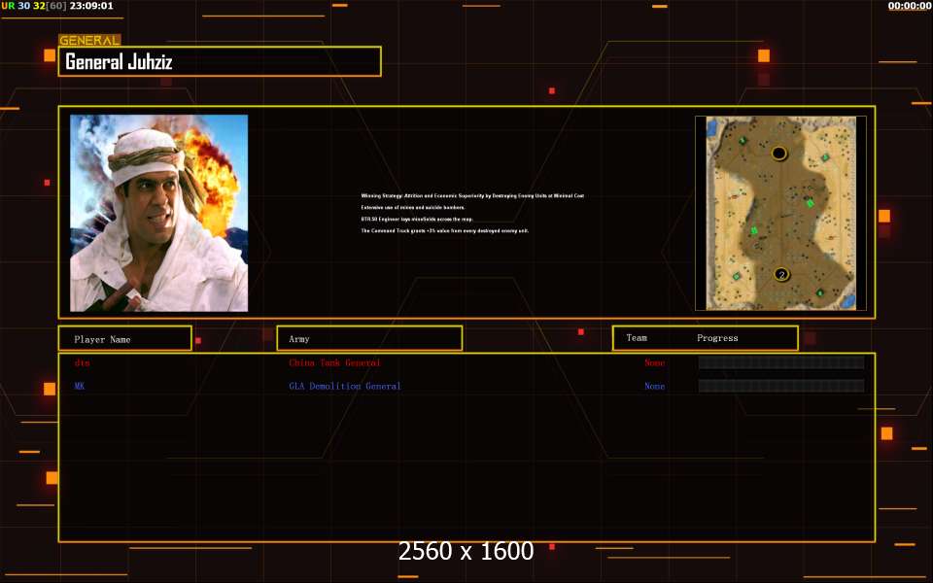Click the Team column header
933x583 pixels.
coord(636,338)
